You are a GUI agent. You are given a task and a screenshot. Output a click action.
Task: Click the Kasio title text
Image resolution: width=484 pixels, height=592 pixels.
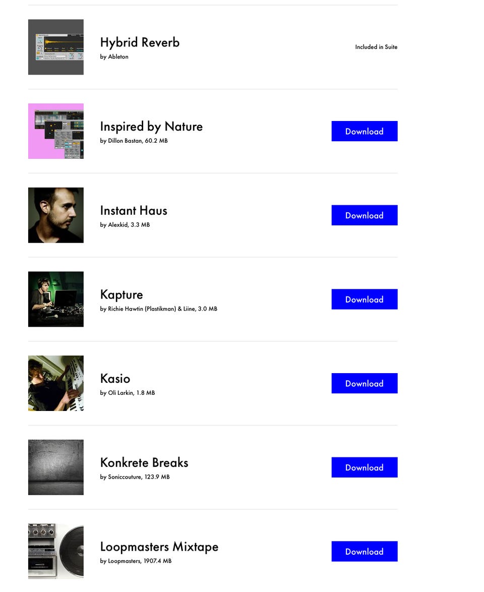[x=115, y=379]
